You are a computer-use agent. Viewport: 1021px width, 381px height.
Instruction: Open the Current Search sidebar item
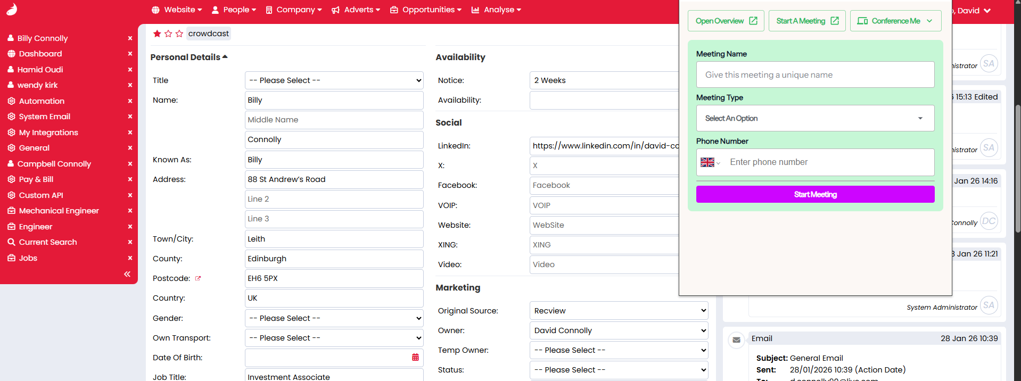48,242
